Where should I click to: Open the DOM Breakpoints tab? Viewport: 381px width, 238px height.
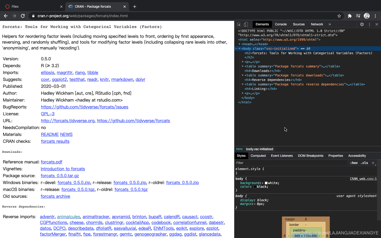coord(311,156)
